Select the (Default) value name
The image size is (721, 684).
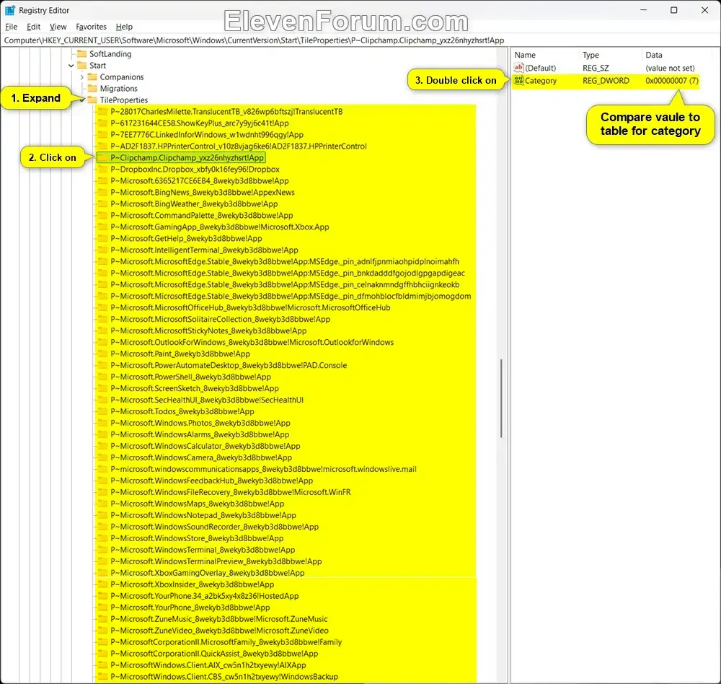(540, 68)
